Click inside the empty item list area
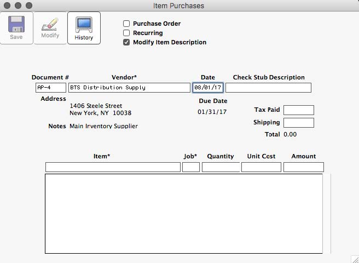 click(x=183, y=214)
